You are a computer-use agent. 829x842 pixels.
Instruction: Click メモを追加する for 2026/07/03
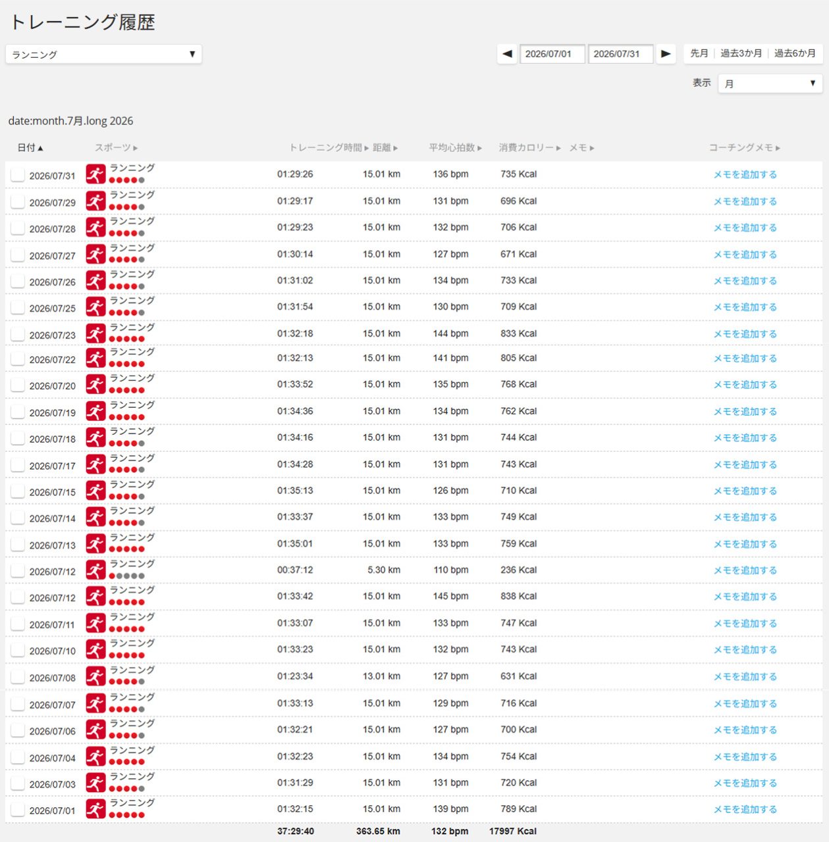(x=745, y=783)
